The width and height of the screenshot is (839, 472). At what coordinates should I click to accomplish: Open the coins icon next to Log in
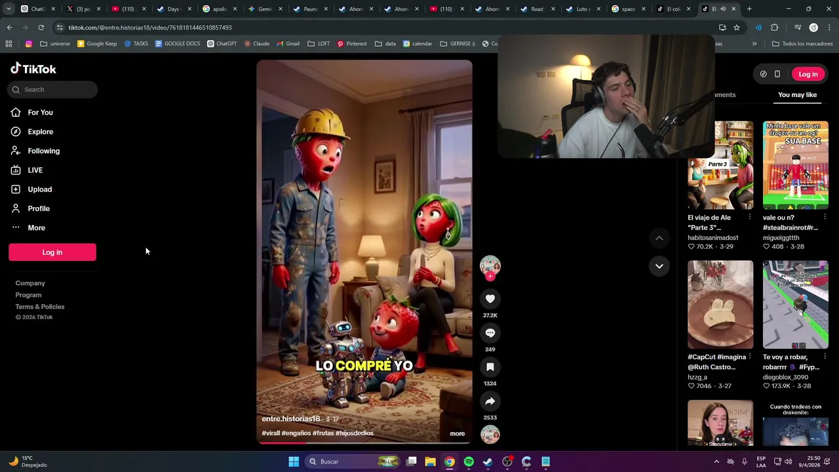pos(763,74)
